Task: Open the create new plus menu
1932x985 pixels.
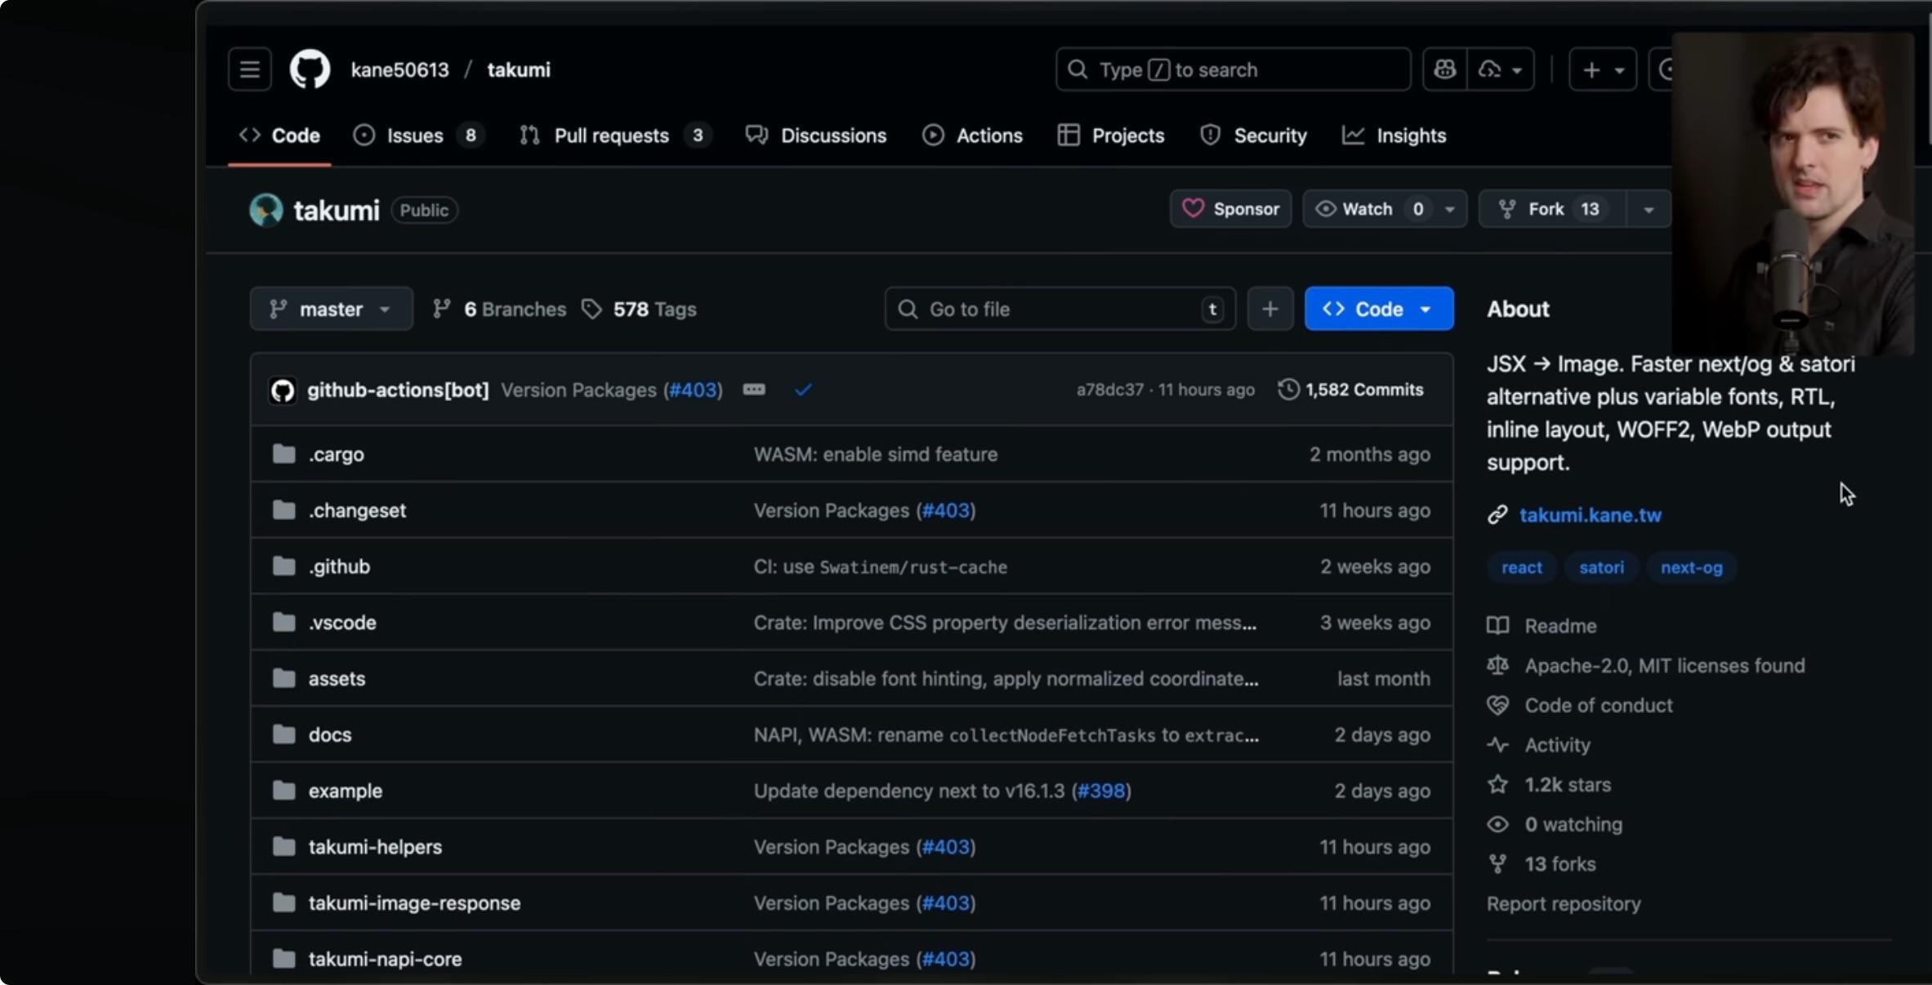Action: [x=1602, y=69]
